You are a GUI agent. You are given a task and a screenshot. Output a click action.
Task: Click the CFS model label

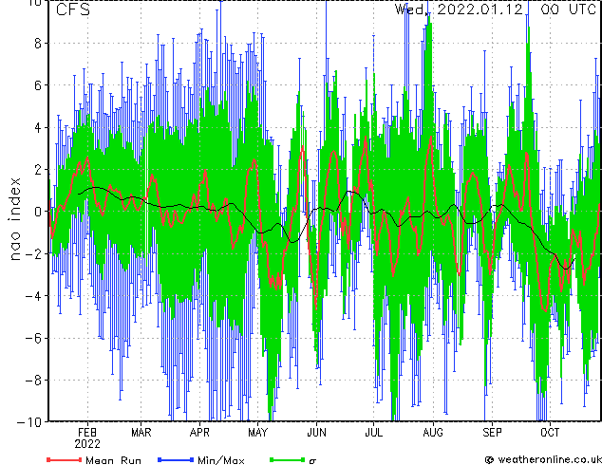73,9
